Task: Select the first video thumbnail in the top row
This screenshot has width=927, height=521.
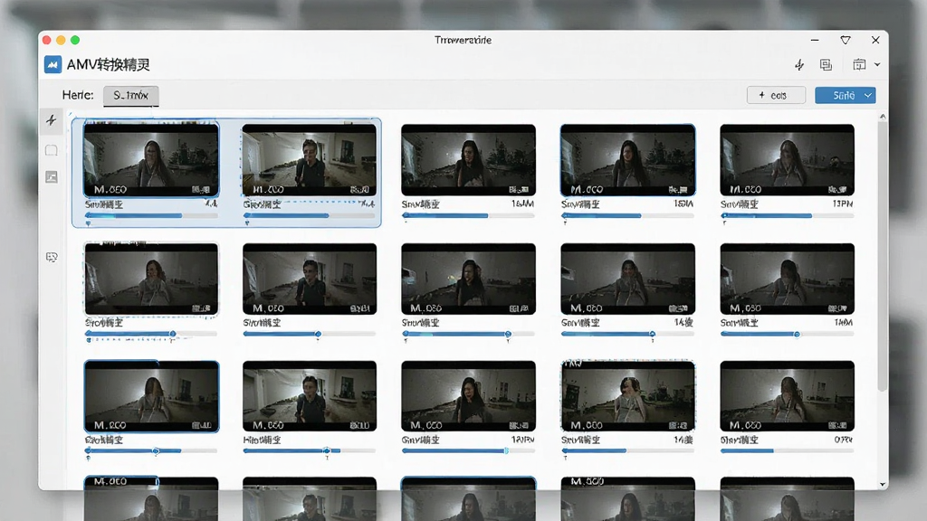Action: 151,159
